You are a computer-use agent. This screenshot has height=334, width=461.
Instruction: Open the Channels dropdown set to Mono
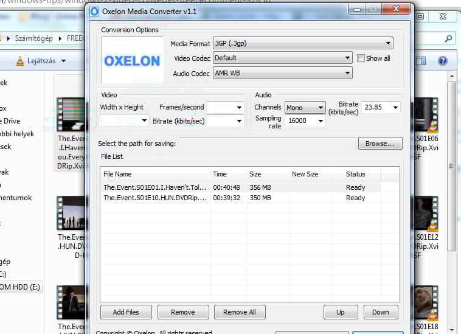(x=305, y=108)
